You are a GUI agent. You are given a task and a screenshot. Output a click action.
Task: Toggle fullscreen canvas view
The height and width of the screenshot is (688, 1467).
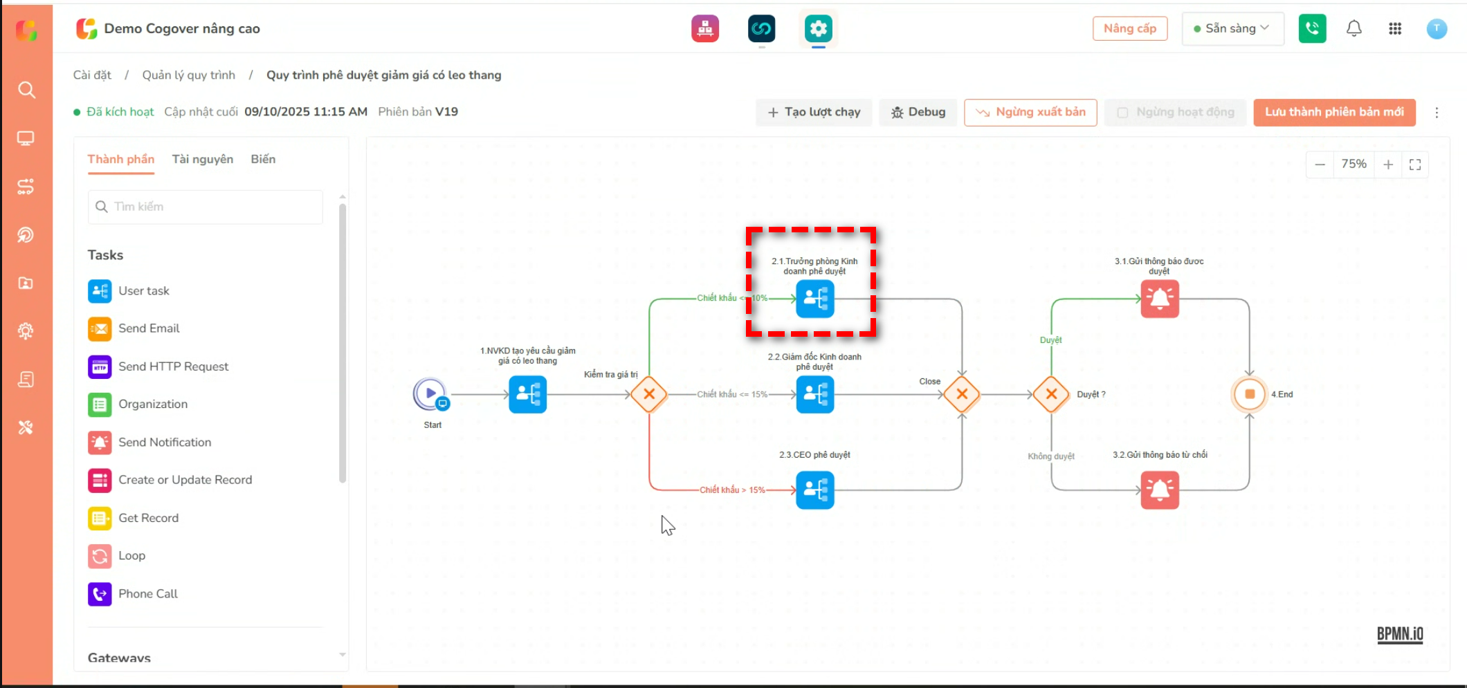point(1414,165)
